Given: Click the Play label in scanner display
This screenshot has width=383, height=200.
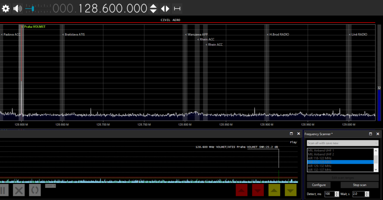Looking at the screenshot, I should pos(293,142).
